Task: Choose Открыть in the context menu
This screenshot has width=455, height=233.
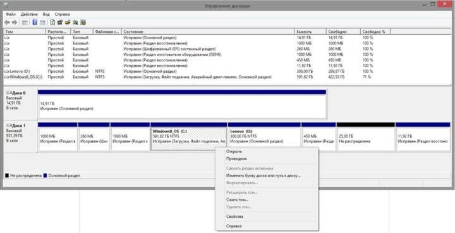Action: pos(267,151)
